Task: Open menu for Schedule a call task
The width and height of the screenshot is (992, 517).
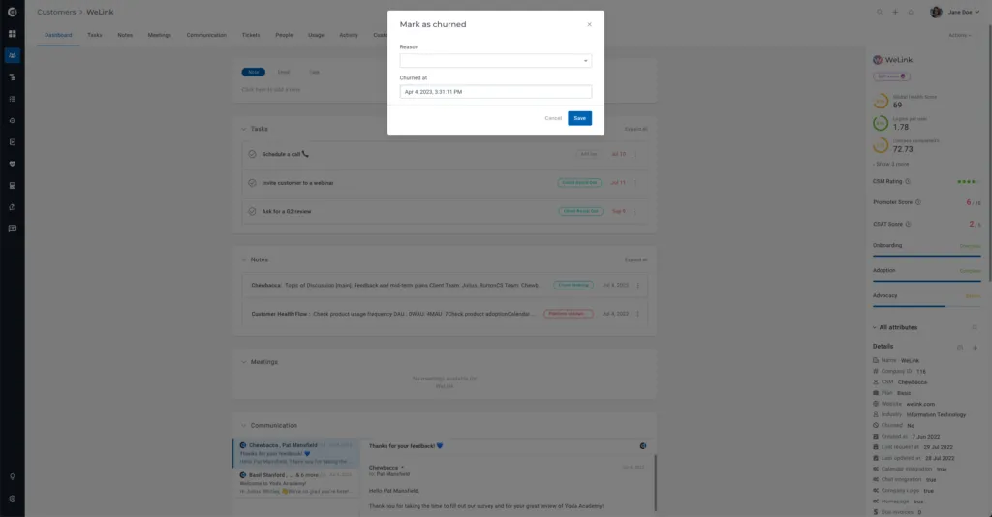Action: click(x=635, y=154)
